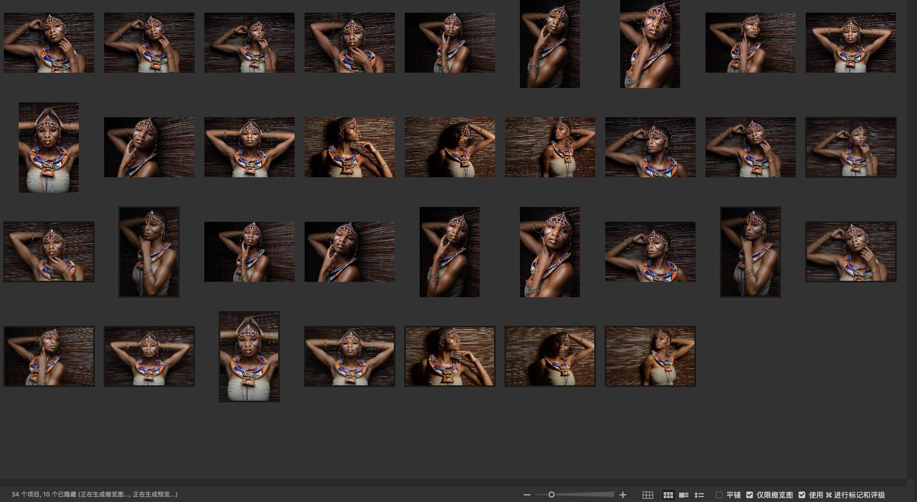This screenshot has height=502, width=917.
Task: Switch to list view icon
Action: (699, 495)
